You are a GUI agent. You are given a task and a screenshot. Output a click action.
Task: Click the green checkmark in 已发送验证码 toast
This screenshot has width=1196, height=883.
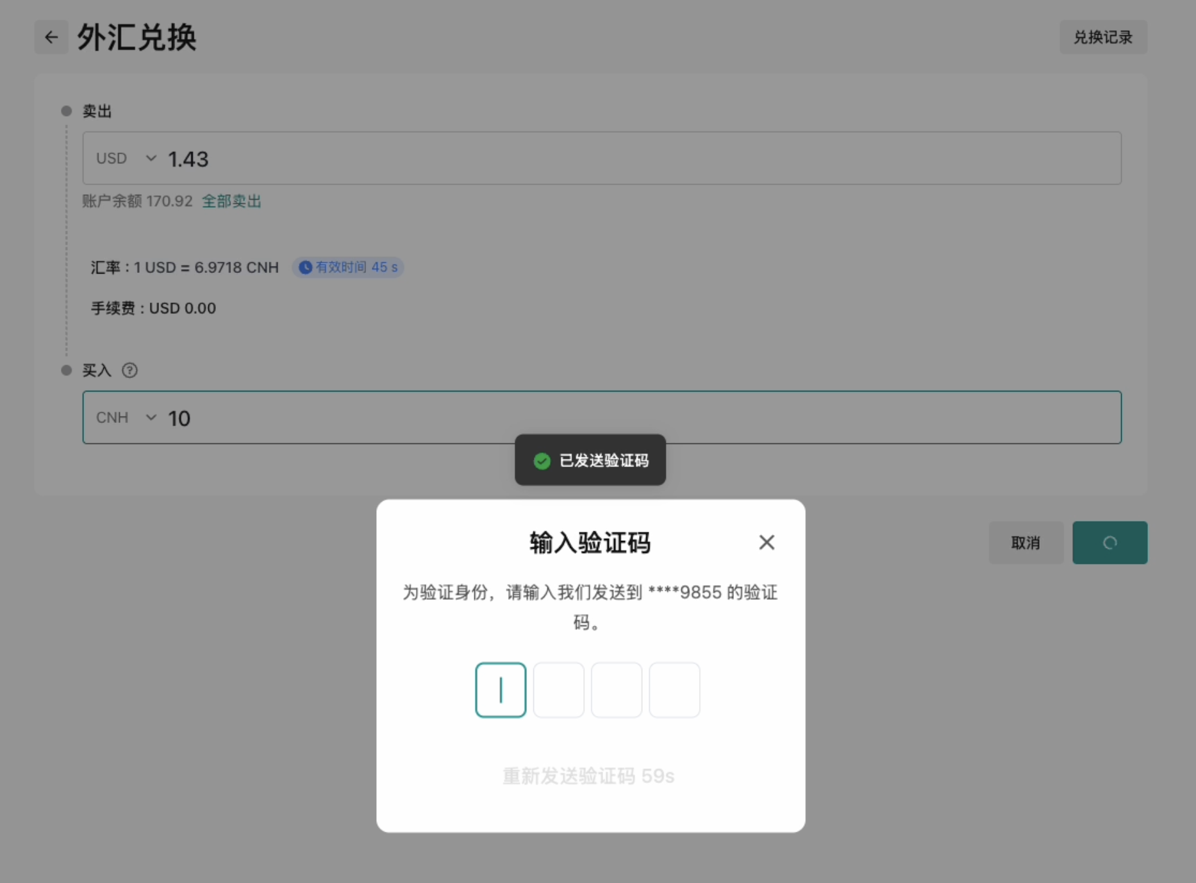(542, 461)
